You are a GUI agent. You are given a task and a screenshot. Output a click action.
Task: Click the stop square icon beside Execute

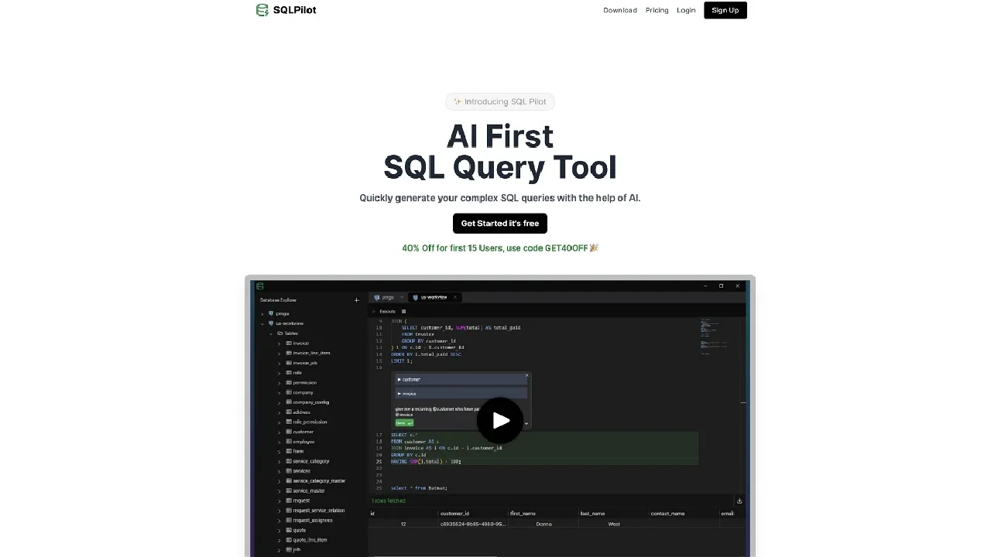coord(403,311)
